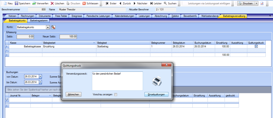
Task: Select the row indicator arrow of Barbetragskasse row
Action: (x=7, y=47)
